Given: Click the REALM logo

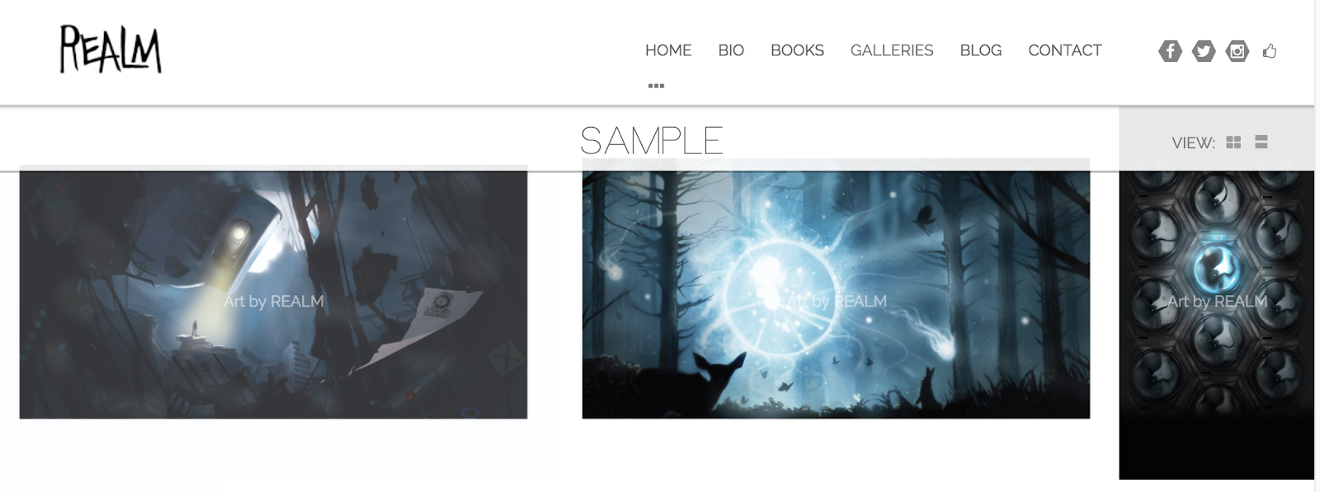Looking at the screenshot, I should (111, 49).
